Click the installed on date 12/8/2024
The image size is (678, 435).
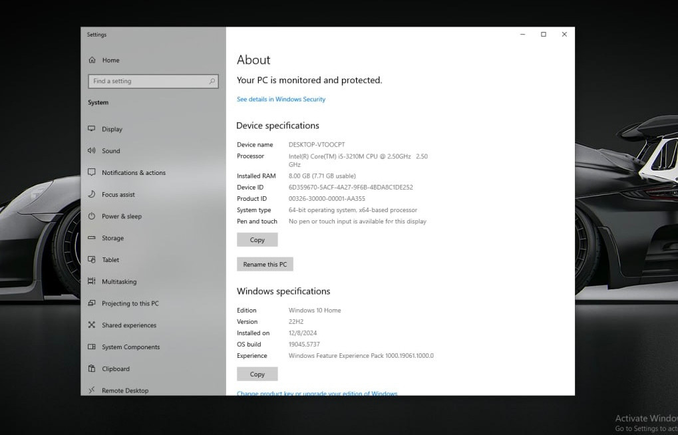[x=303, y=333]
